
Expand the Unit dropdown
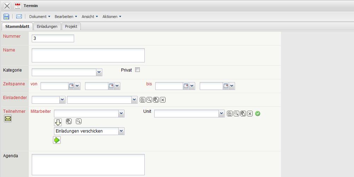pyautogui.click(x=222, y=114)
